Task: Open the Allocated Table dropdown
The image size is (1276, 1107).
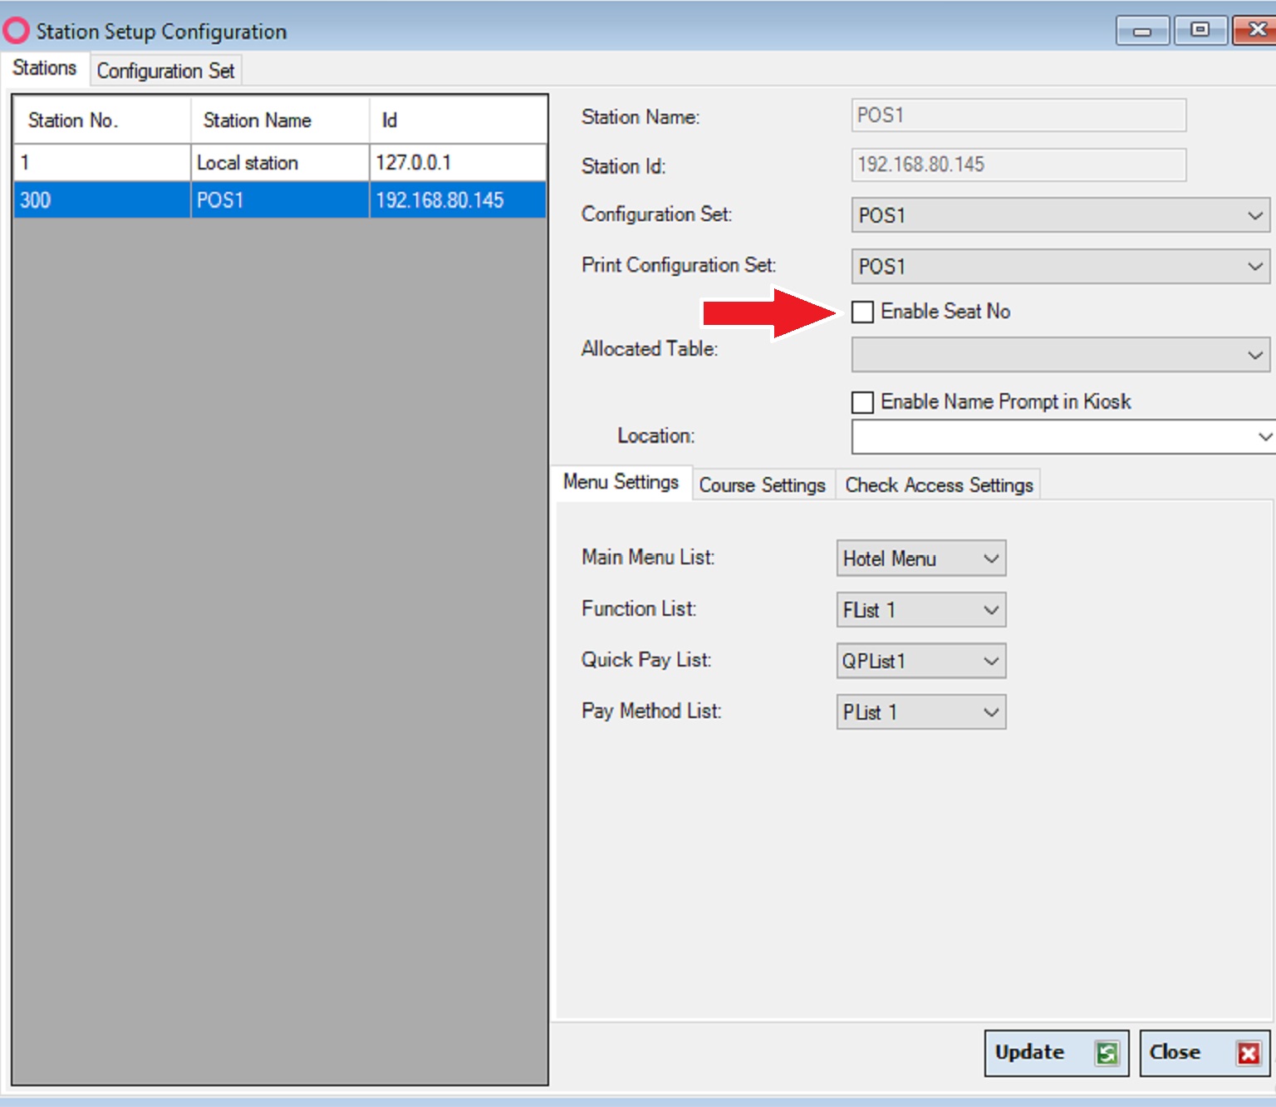Action: coord(1254,355)
